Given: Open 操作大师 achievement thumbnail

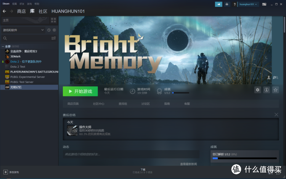Looking at the screenshot, I should pyautogui.click(x=72, y=131).
